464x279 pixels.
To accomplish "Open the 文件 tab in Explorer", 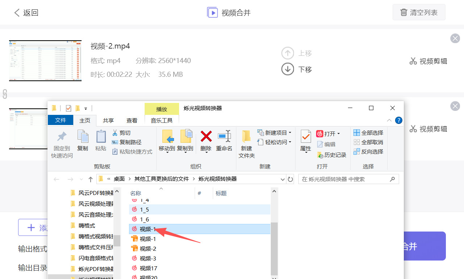I will [x=61, y=120].
